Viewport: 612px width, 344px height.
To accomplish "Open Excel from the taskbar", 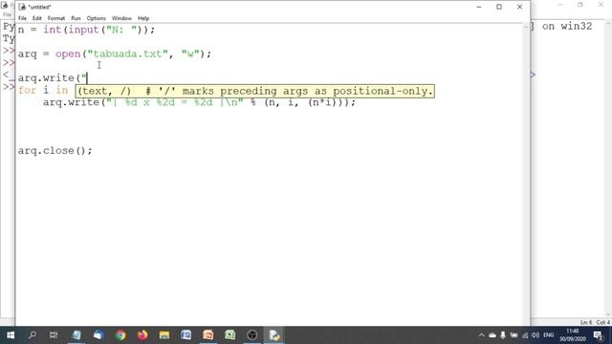I will 229,335.
